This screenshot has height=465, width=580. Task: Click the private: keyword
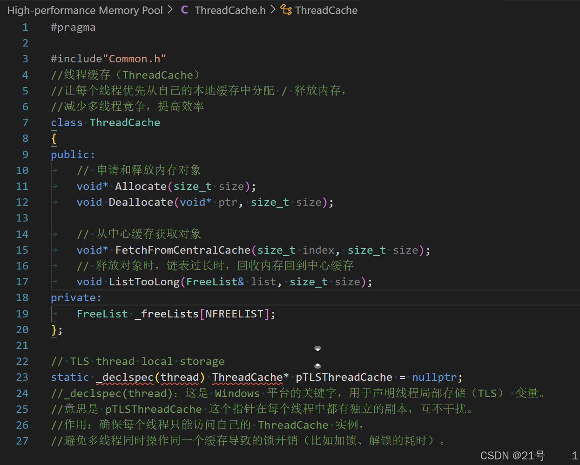[76, 297]
